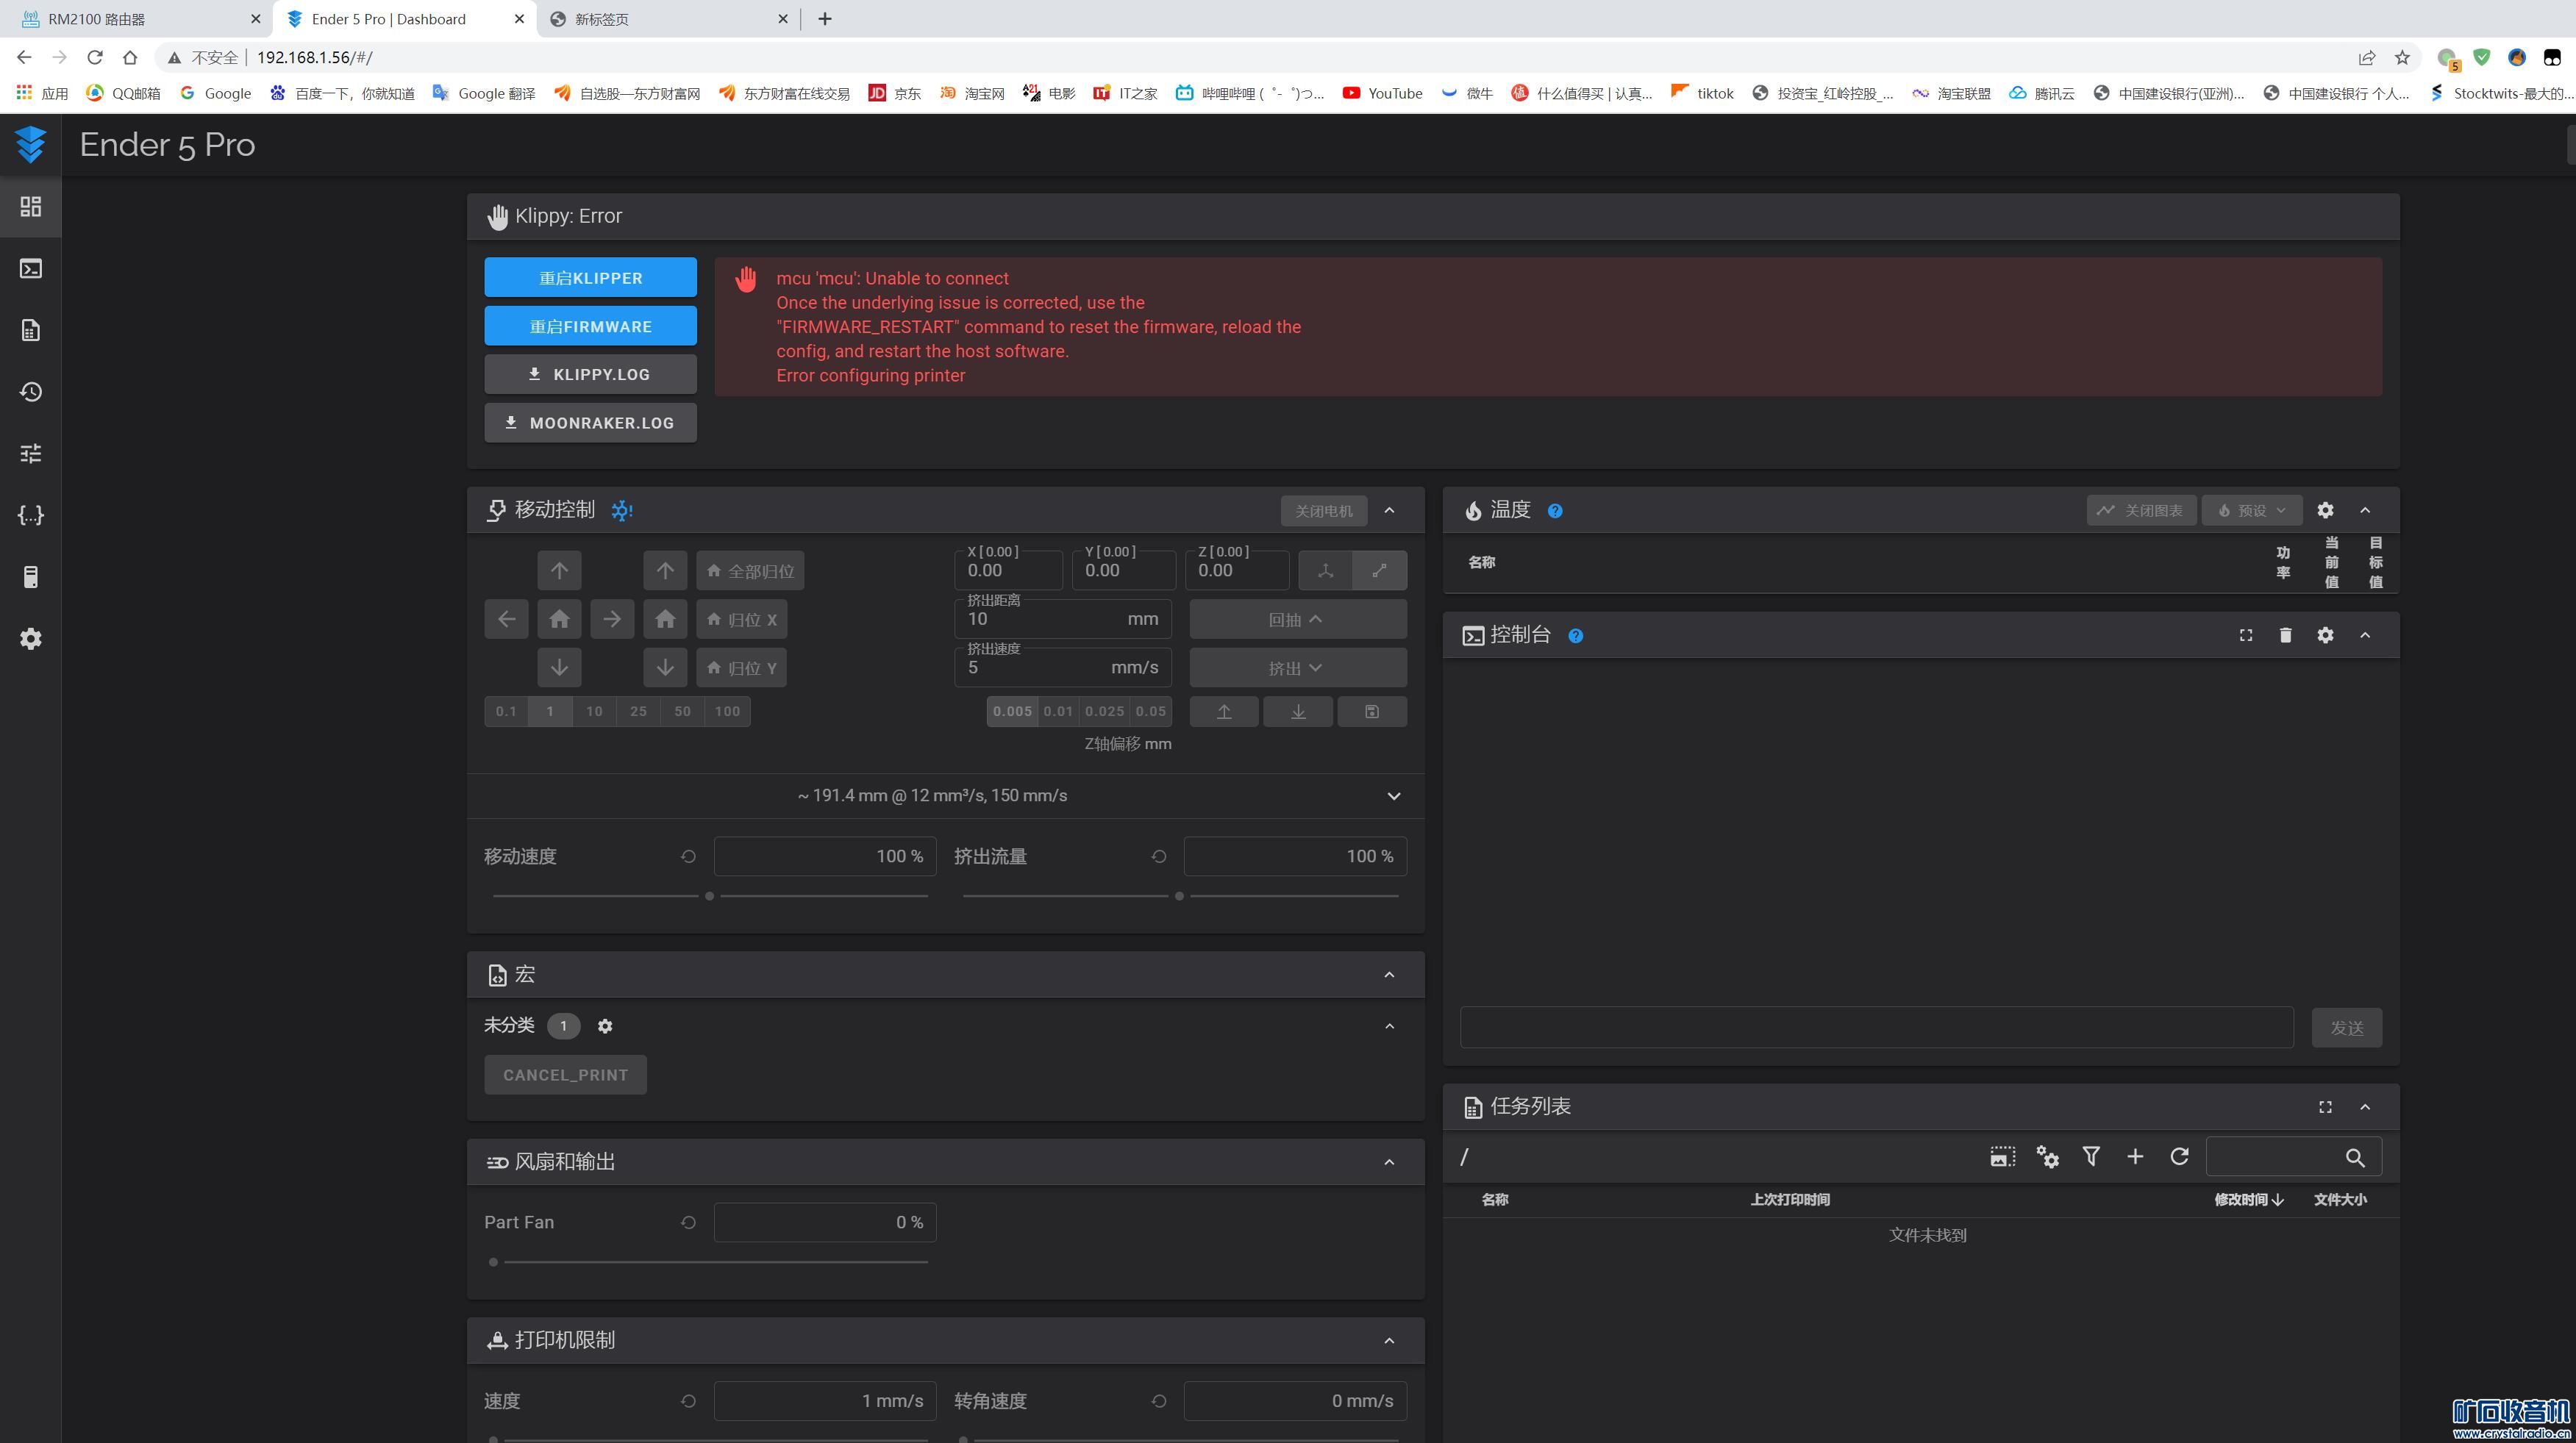
Task: Click home Z house icon
Action: click(x=665, y=620)
